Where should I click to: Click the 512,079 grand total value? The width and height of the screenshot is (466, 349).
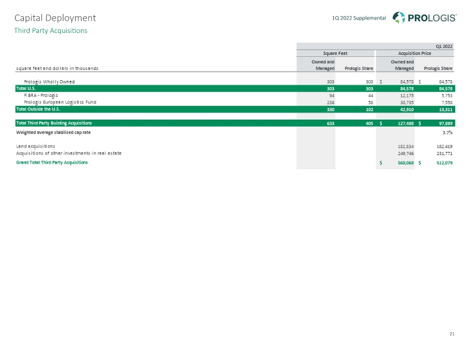[x=444, y=163]
